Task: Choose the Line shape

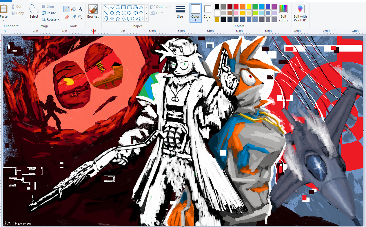Action: pos(106,7)
